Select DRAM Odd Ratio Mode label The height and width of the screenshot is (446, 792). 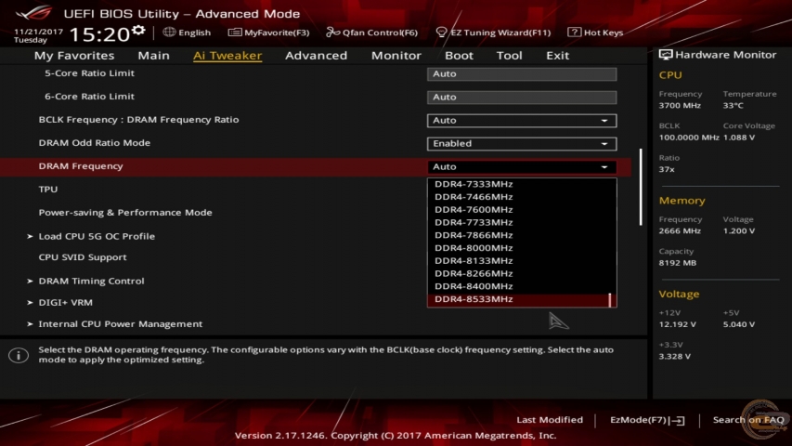pos(95,142)
